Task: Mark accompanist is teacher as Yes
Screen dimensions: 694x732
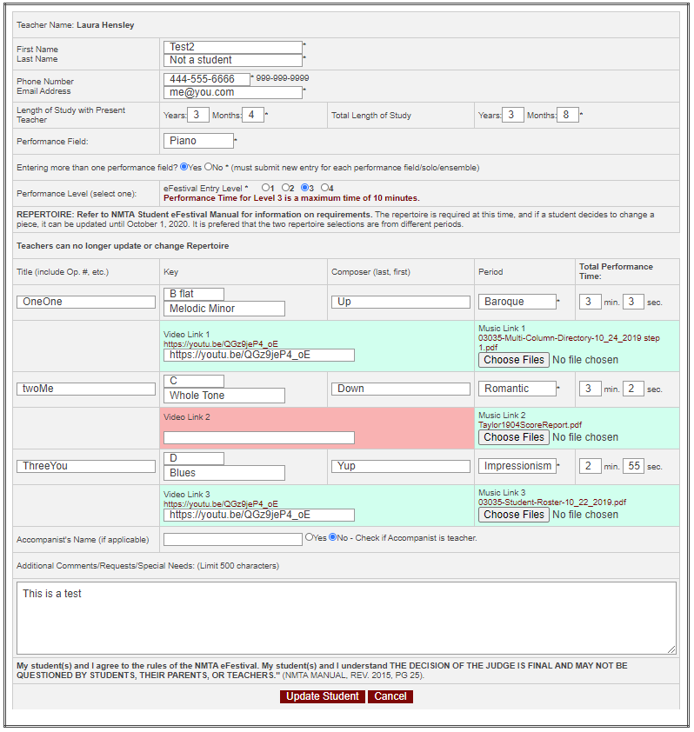Action: click(310, 537)
